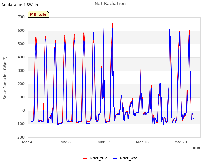This screenshot has height=165, width=221.
Task: Click the red RNet_tule legend swatch
Action: coord(85,159)
